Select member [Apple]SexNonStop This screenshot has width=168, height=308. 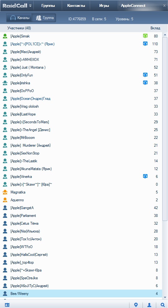pos(81,153)
